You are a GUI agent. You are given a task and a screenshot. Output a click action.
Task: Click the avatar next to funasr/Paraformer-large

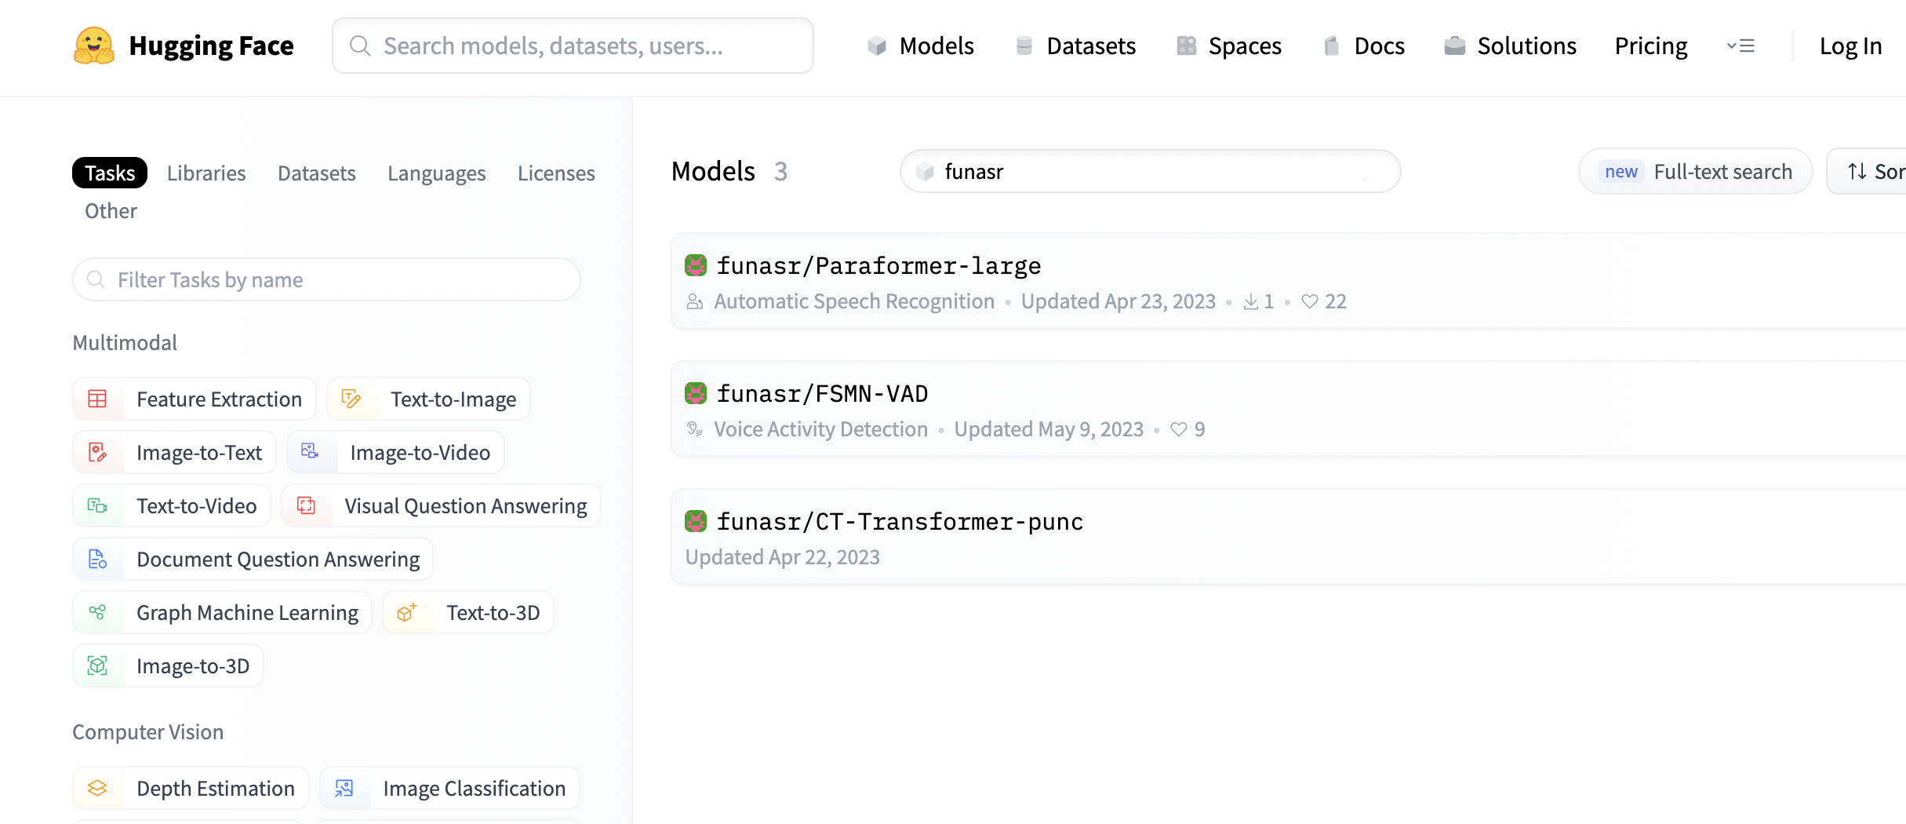(x=696, y=265)
